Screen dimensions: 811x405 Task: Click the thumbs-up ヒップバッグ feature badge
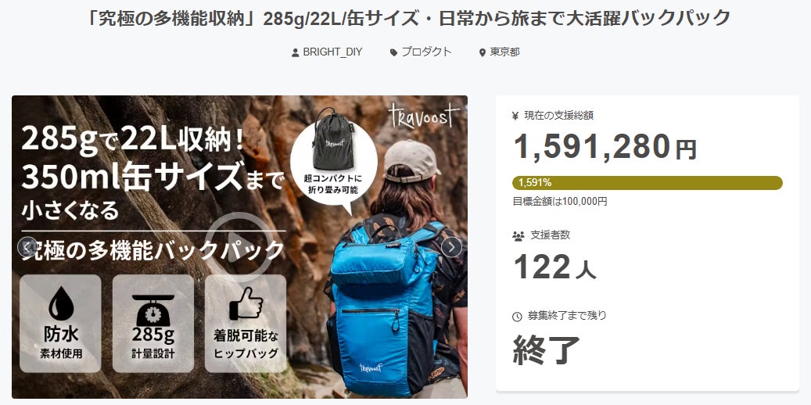point(246,323)
